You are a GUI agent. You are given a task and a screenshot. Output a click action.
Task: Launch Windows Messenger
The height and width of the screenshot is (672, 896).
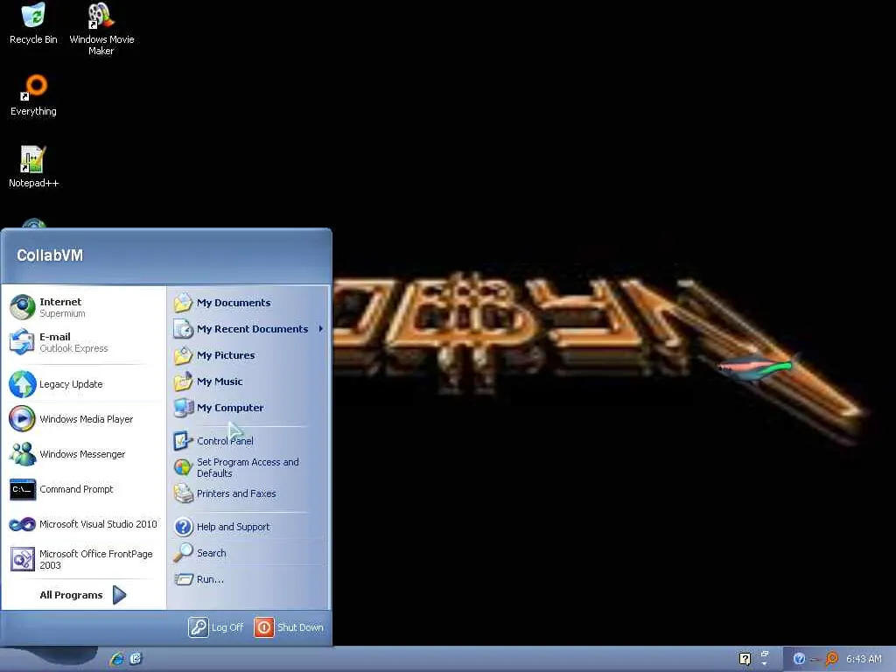(83, 454)
